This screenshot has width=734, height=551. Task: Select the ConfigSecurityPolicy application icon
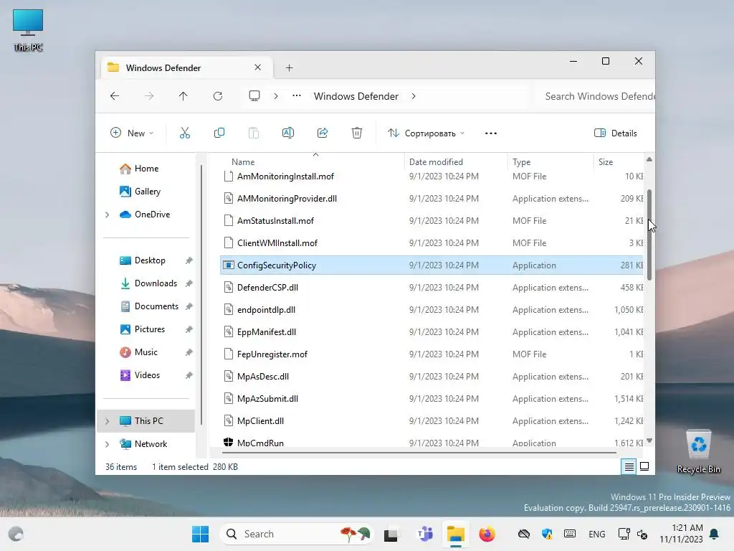pyautogui.click(x=229, y=265)
